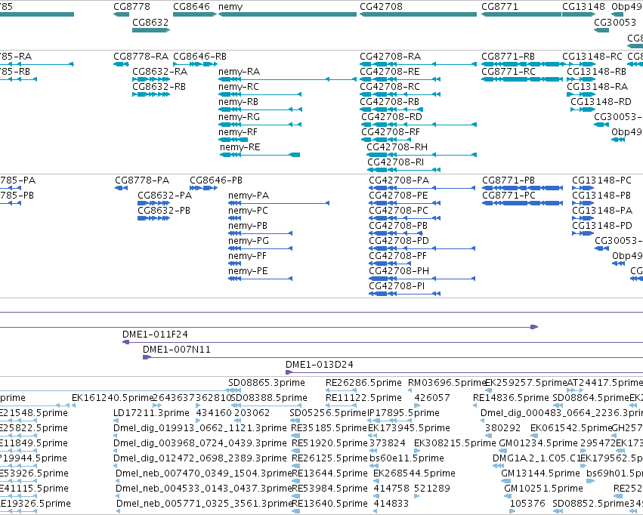Select transcript CG8632-RB
Image resolution: width=643 pixels, height=515 pixels.
[x=159, y=86]
